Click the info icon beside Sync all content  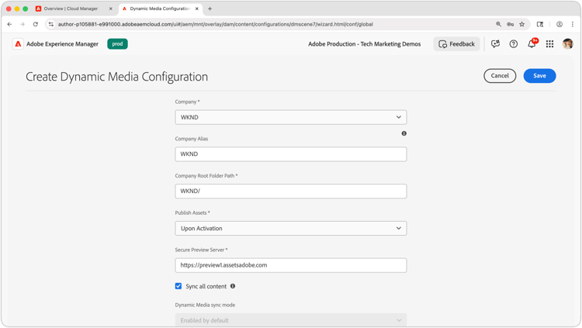click(x=233, y=286)
